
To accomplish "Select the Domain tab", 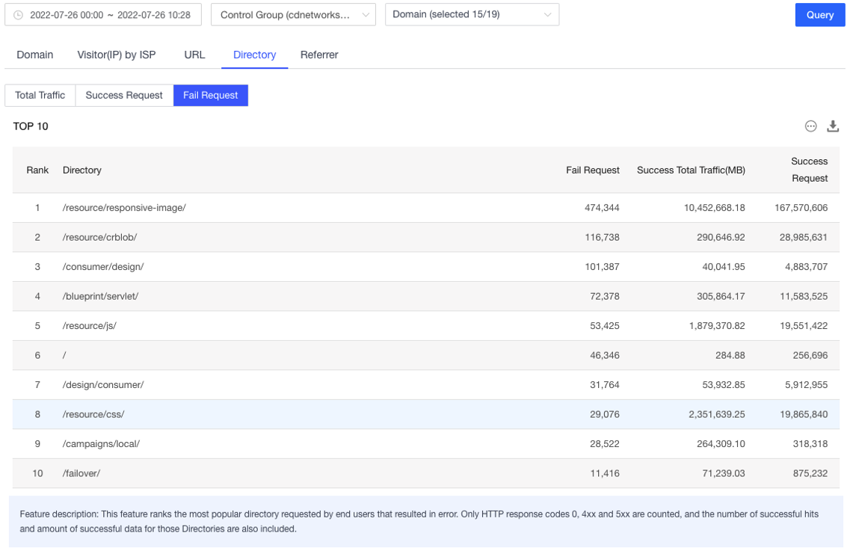I will 34,55.
